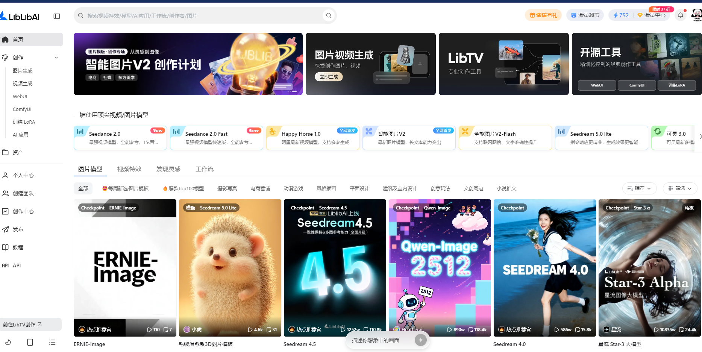Open the list menu icon at sidebar bottom
The height and width of the screenshot is (352, 702).
pyautogui.click(x=52, y=342)
